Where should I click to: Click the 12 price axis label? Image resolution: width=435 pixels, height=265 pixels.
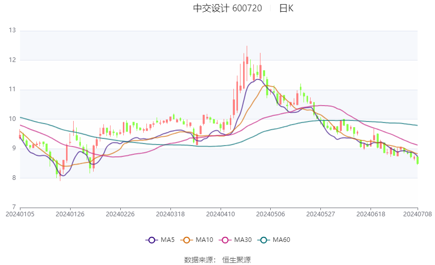coord(12,60)
